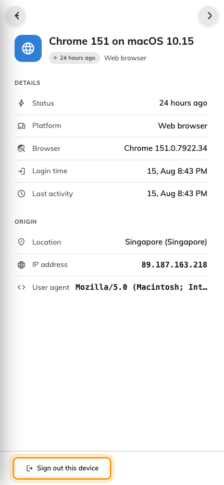Click the Singapore (Singapore) location value
This screenshot has width=224, height=485.
pyautogui.click(x=166, y=242)
